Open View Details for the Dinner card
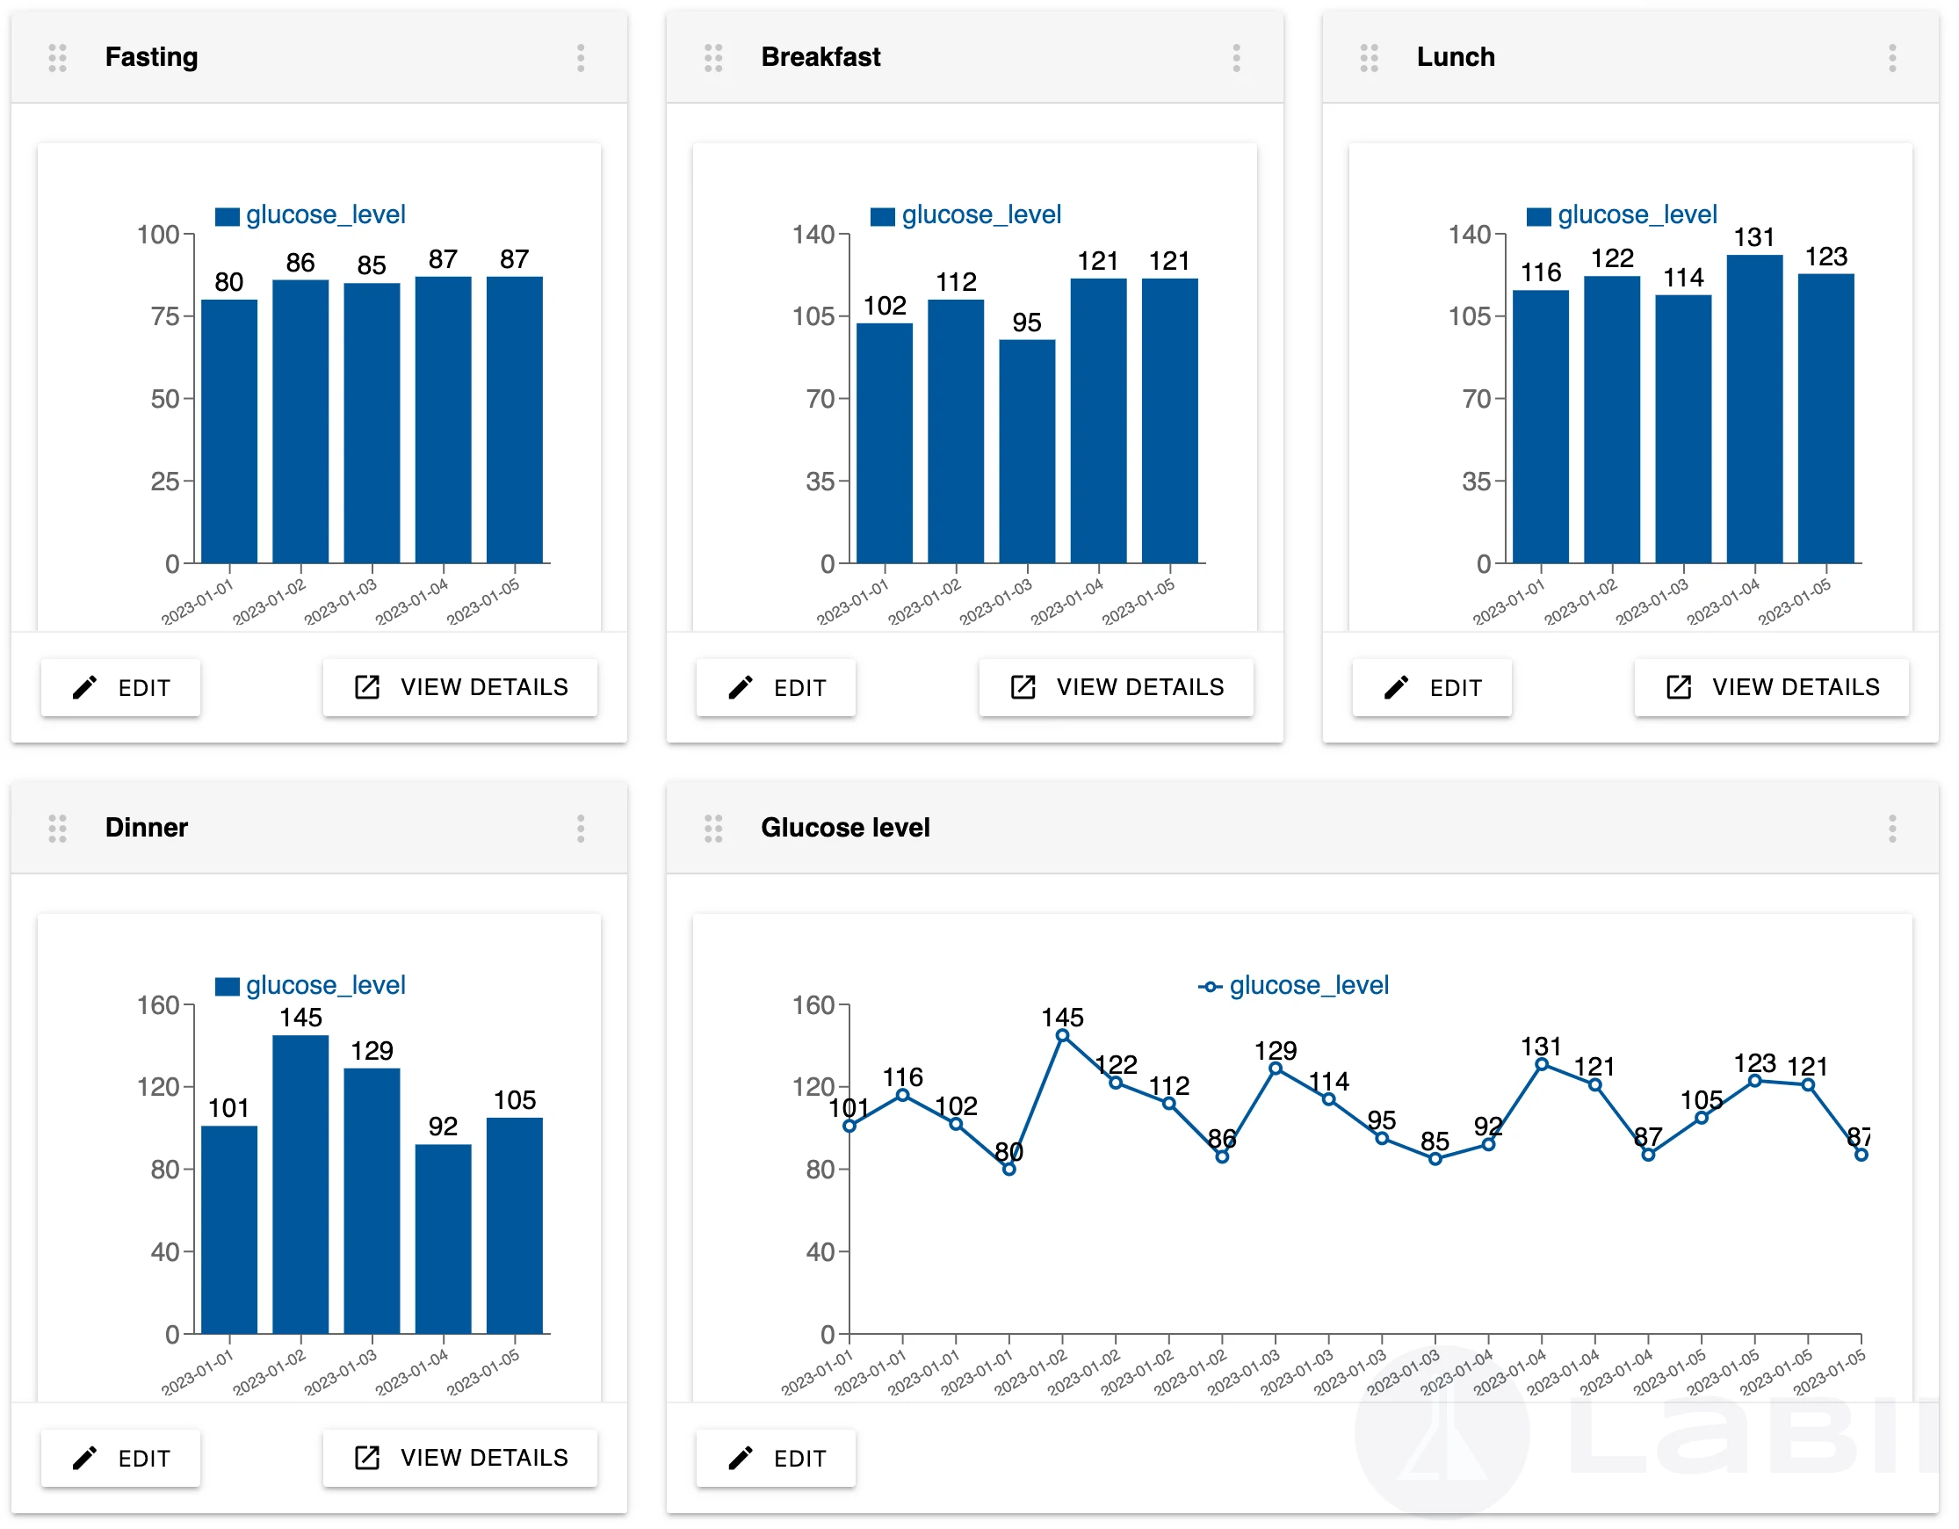The image size is (1959, 1529). click(460, 1458)
